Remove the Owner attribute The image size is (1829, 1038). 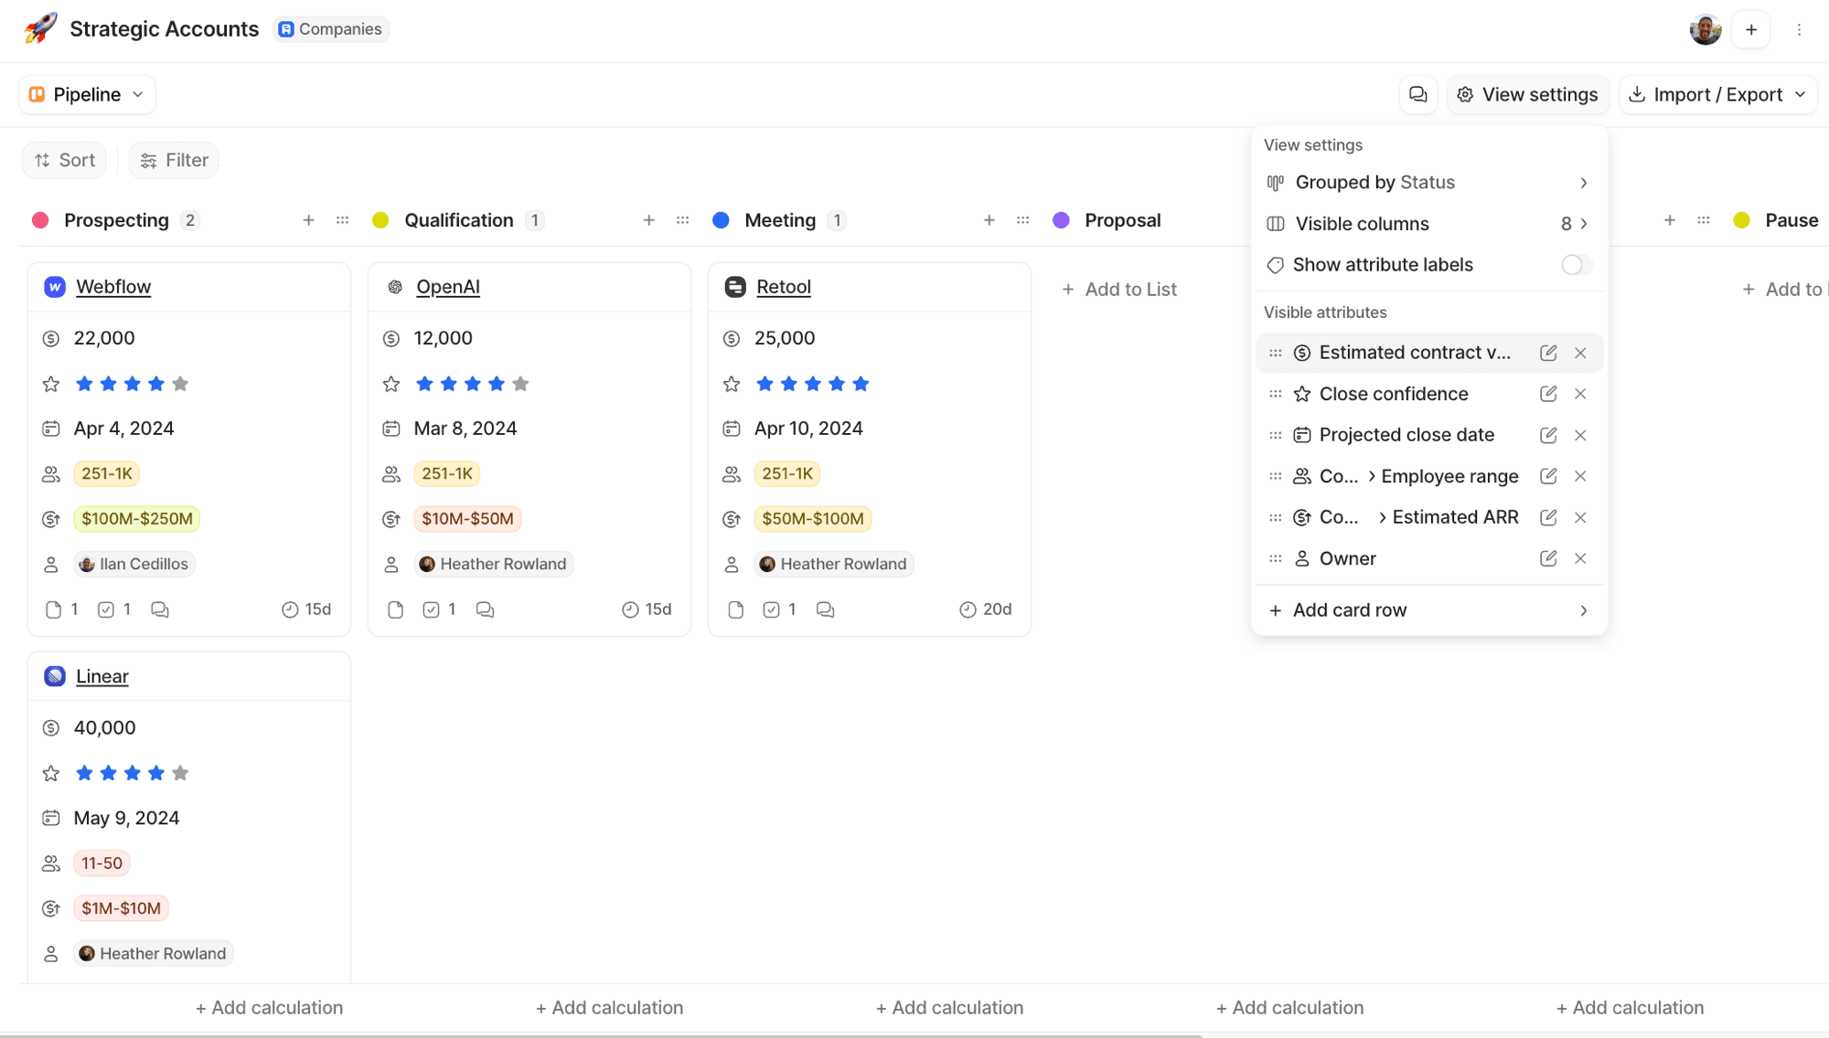point(1580,558)
